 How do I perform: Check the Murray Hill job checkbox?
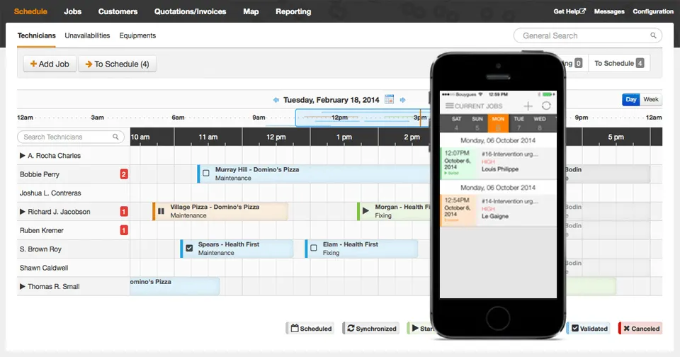tap(206, 173)
